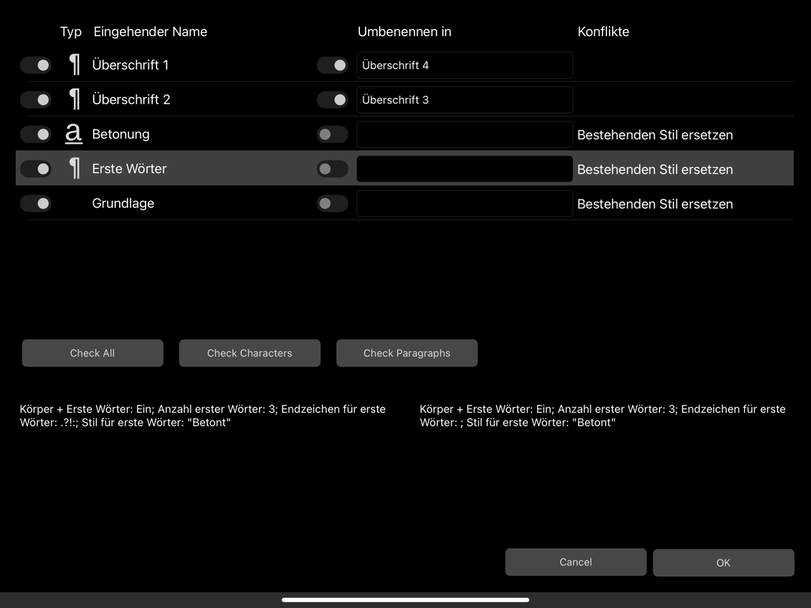Image resolution: width=811 pixels, height=608 pixels.
Task: Click the empty rename field for Grundlage
Action: coord(464,204)
